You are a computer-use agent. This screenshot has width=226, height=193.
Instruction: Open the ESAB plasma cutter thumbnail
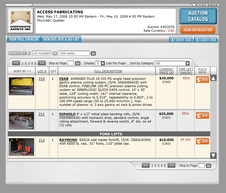(21, 86)
